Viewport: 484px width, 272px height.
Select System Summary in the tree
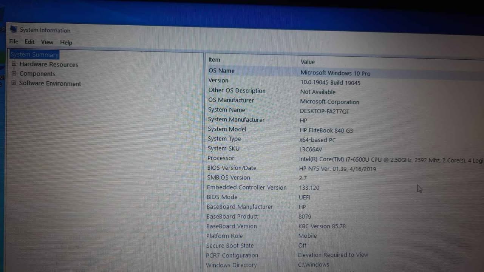[x=34, y=55]
